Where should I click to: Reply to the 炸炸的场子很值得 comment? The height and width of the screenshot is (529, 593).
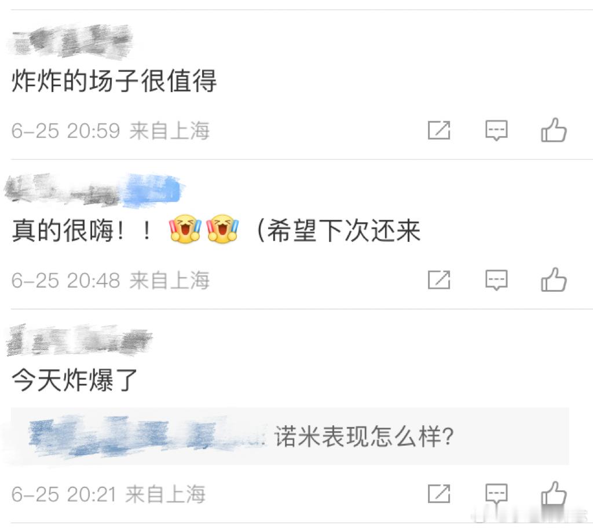coord(496,131)
